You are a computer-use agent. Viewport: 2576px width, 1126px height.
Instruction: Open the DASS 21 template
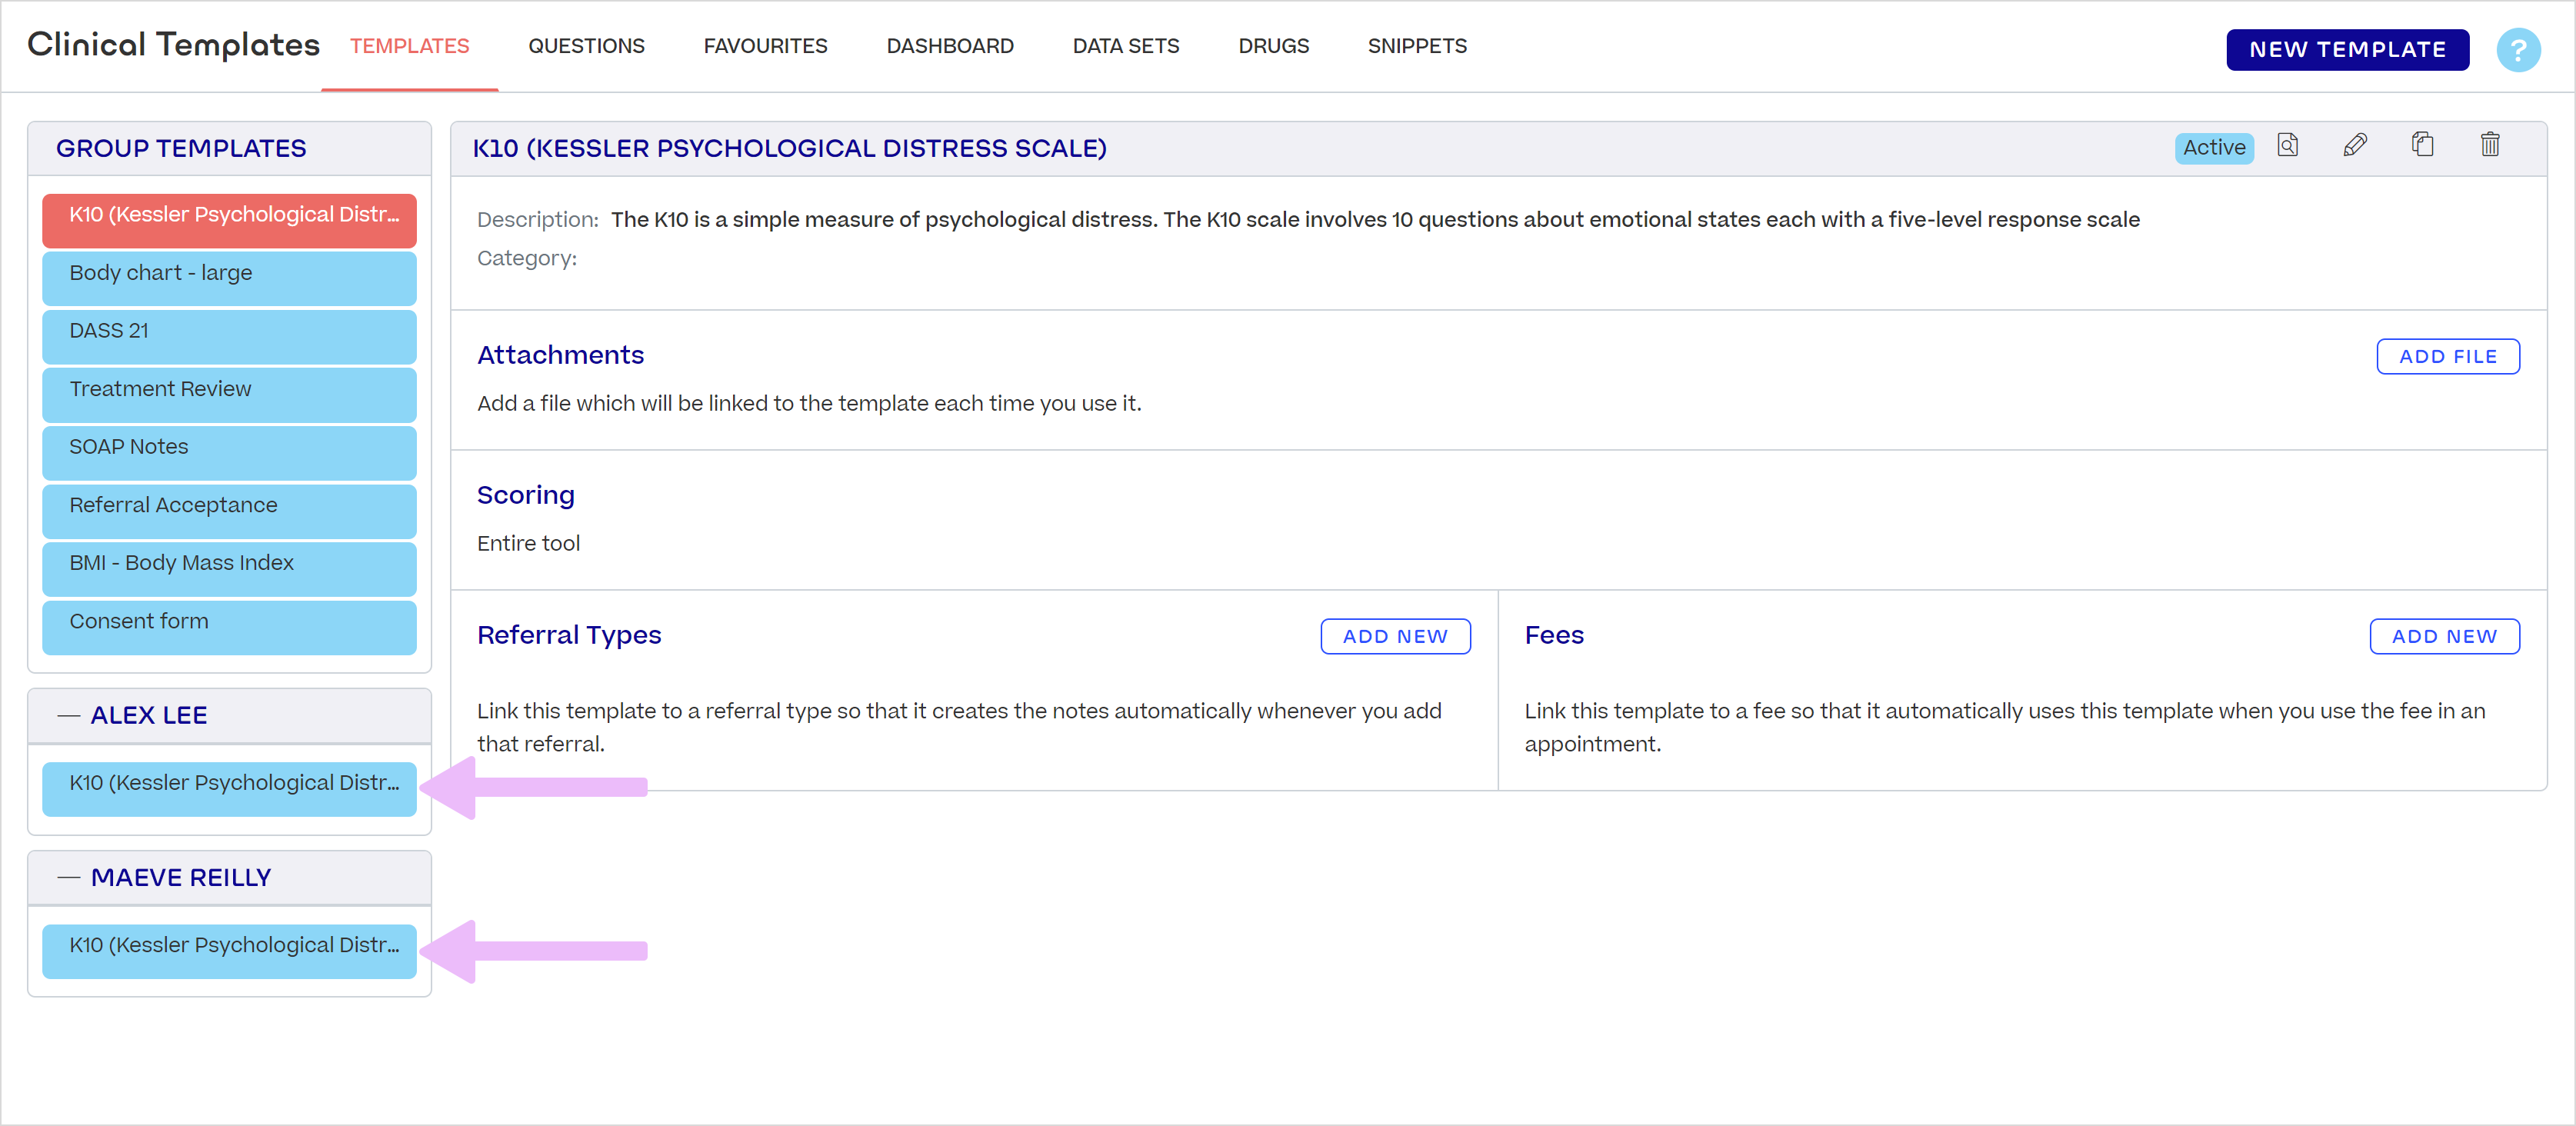pos(229,335)
